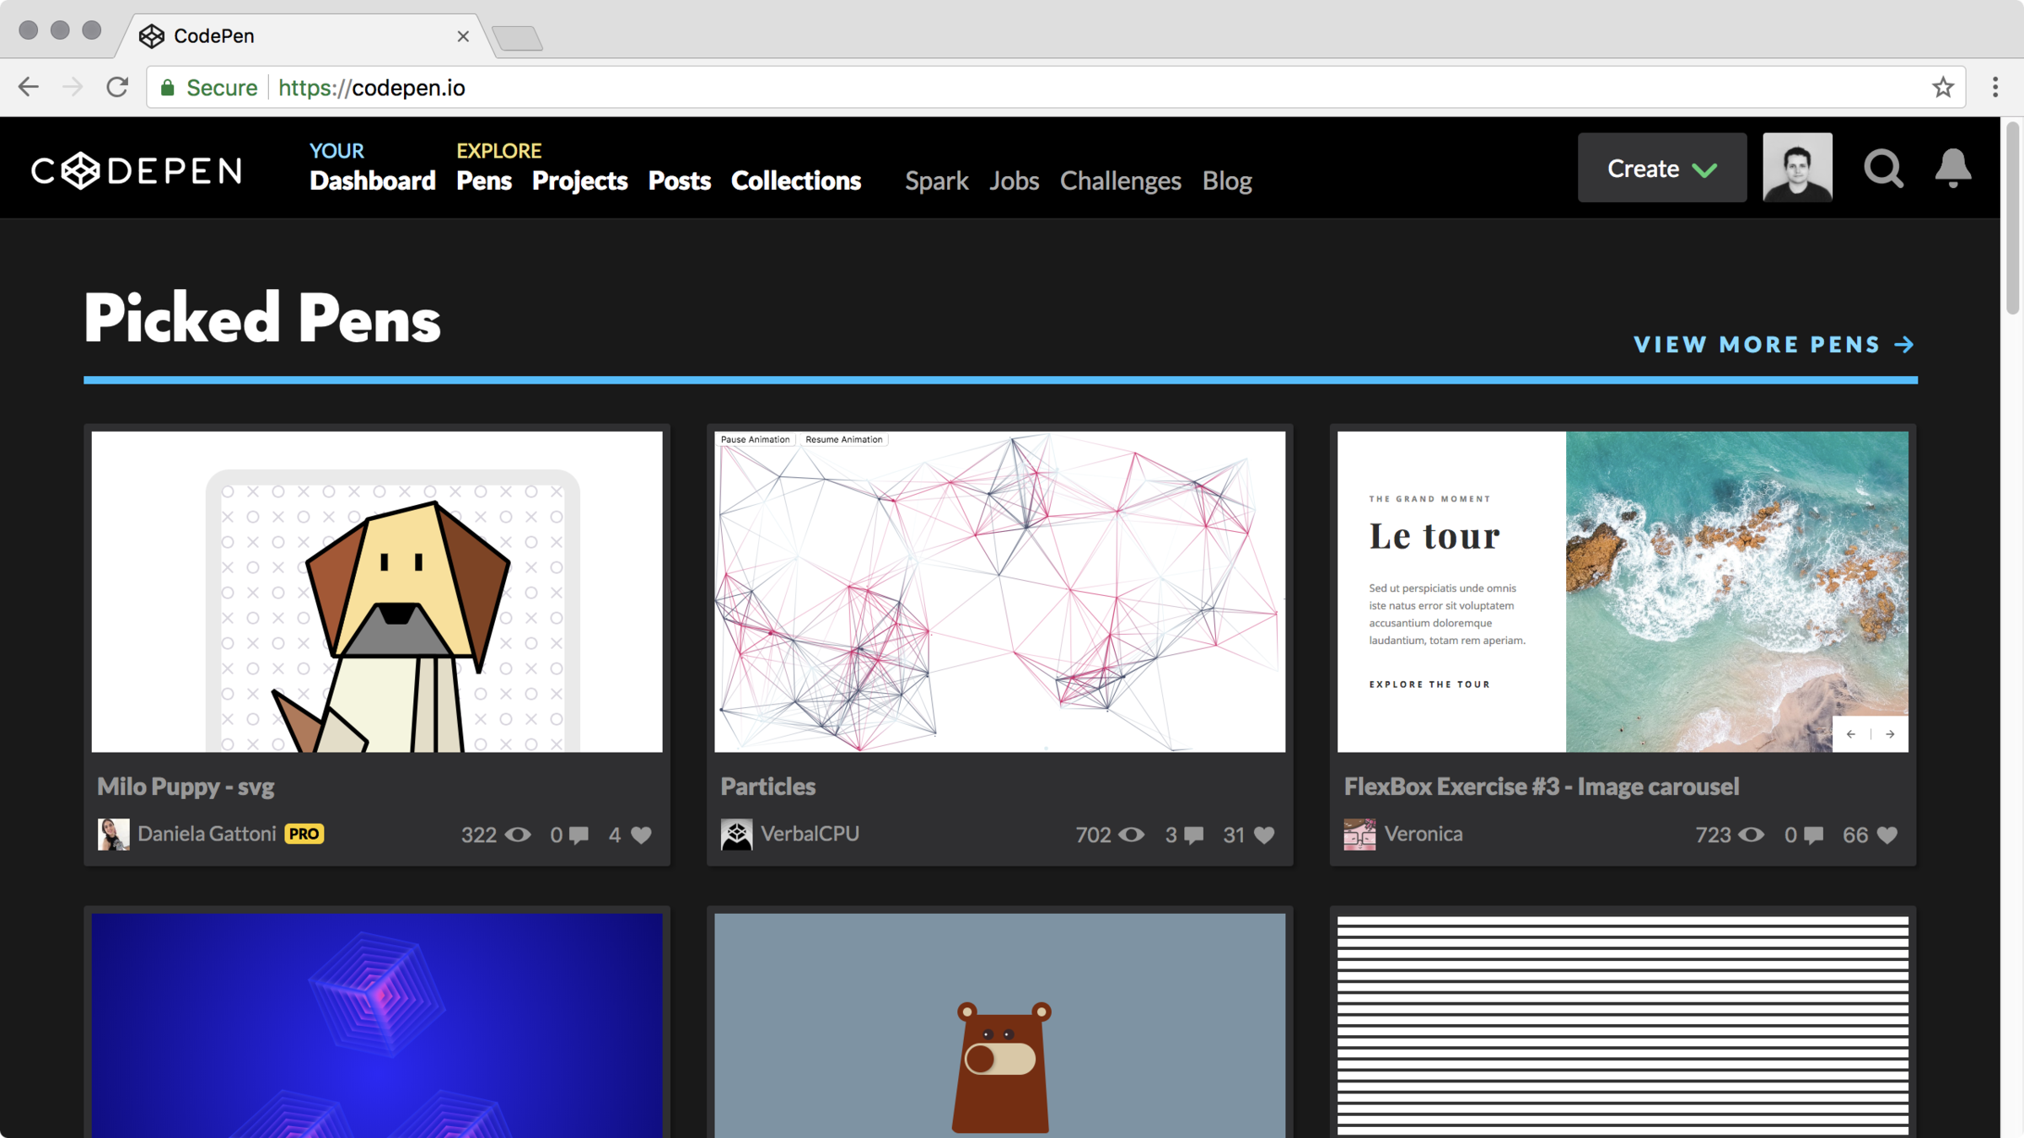Open the notifications bell
Image resolution: width=2024 pixels, height=1138 pixels.
pyautogui.click(x=1952, y=168)
